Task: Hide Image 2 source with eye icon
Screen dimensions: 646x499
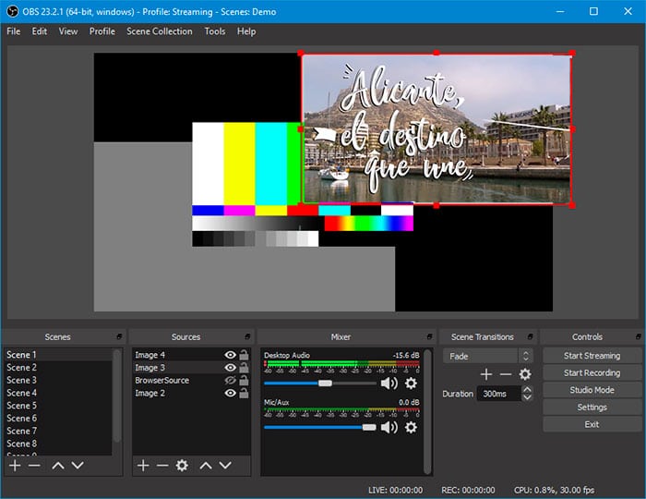Action: coord(231,393)
